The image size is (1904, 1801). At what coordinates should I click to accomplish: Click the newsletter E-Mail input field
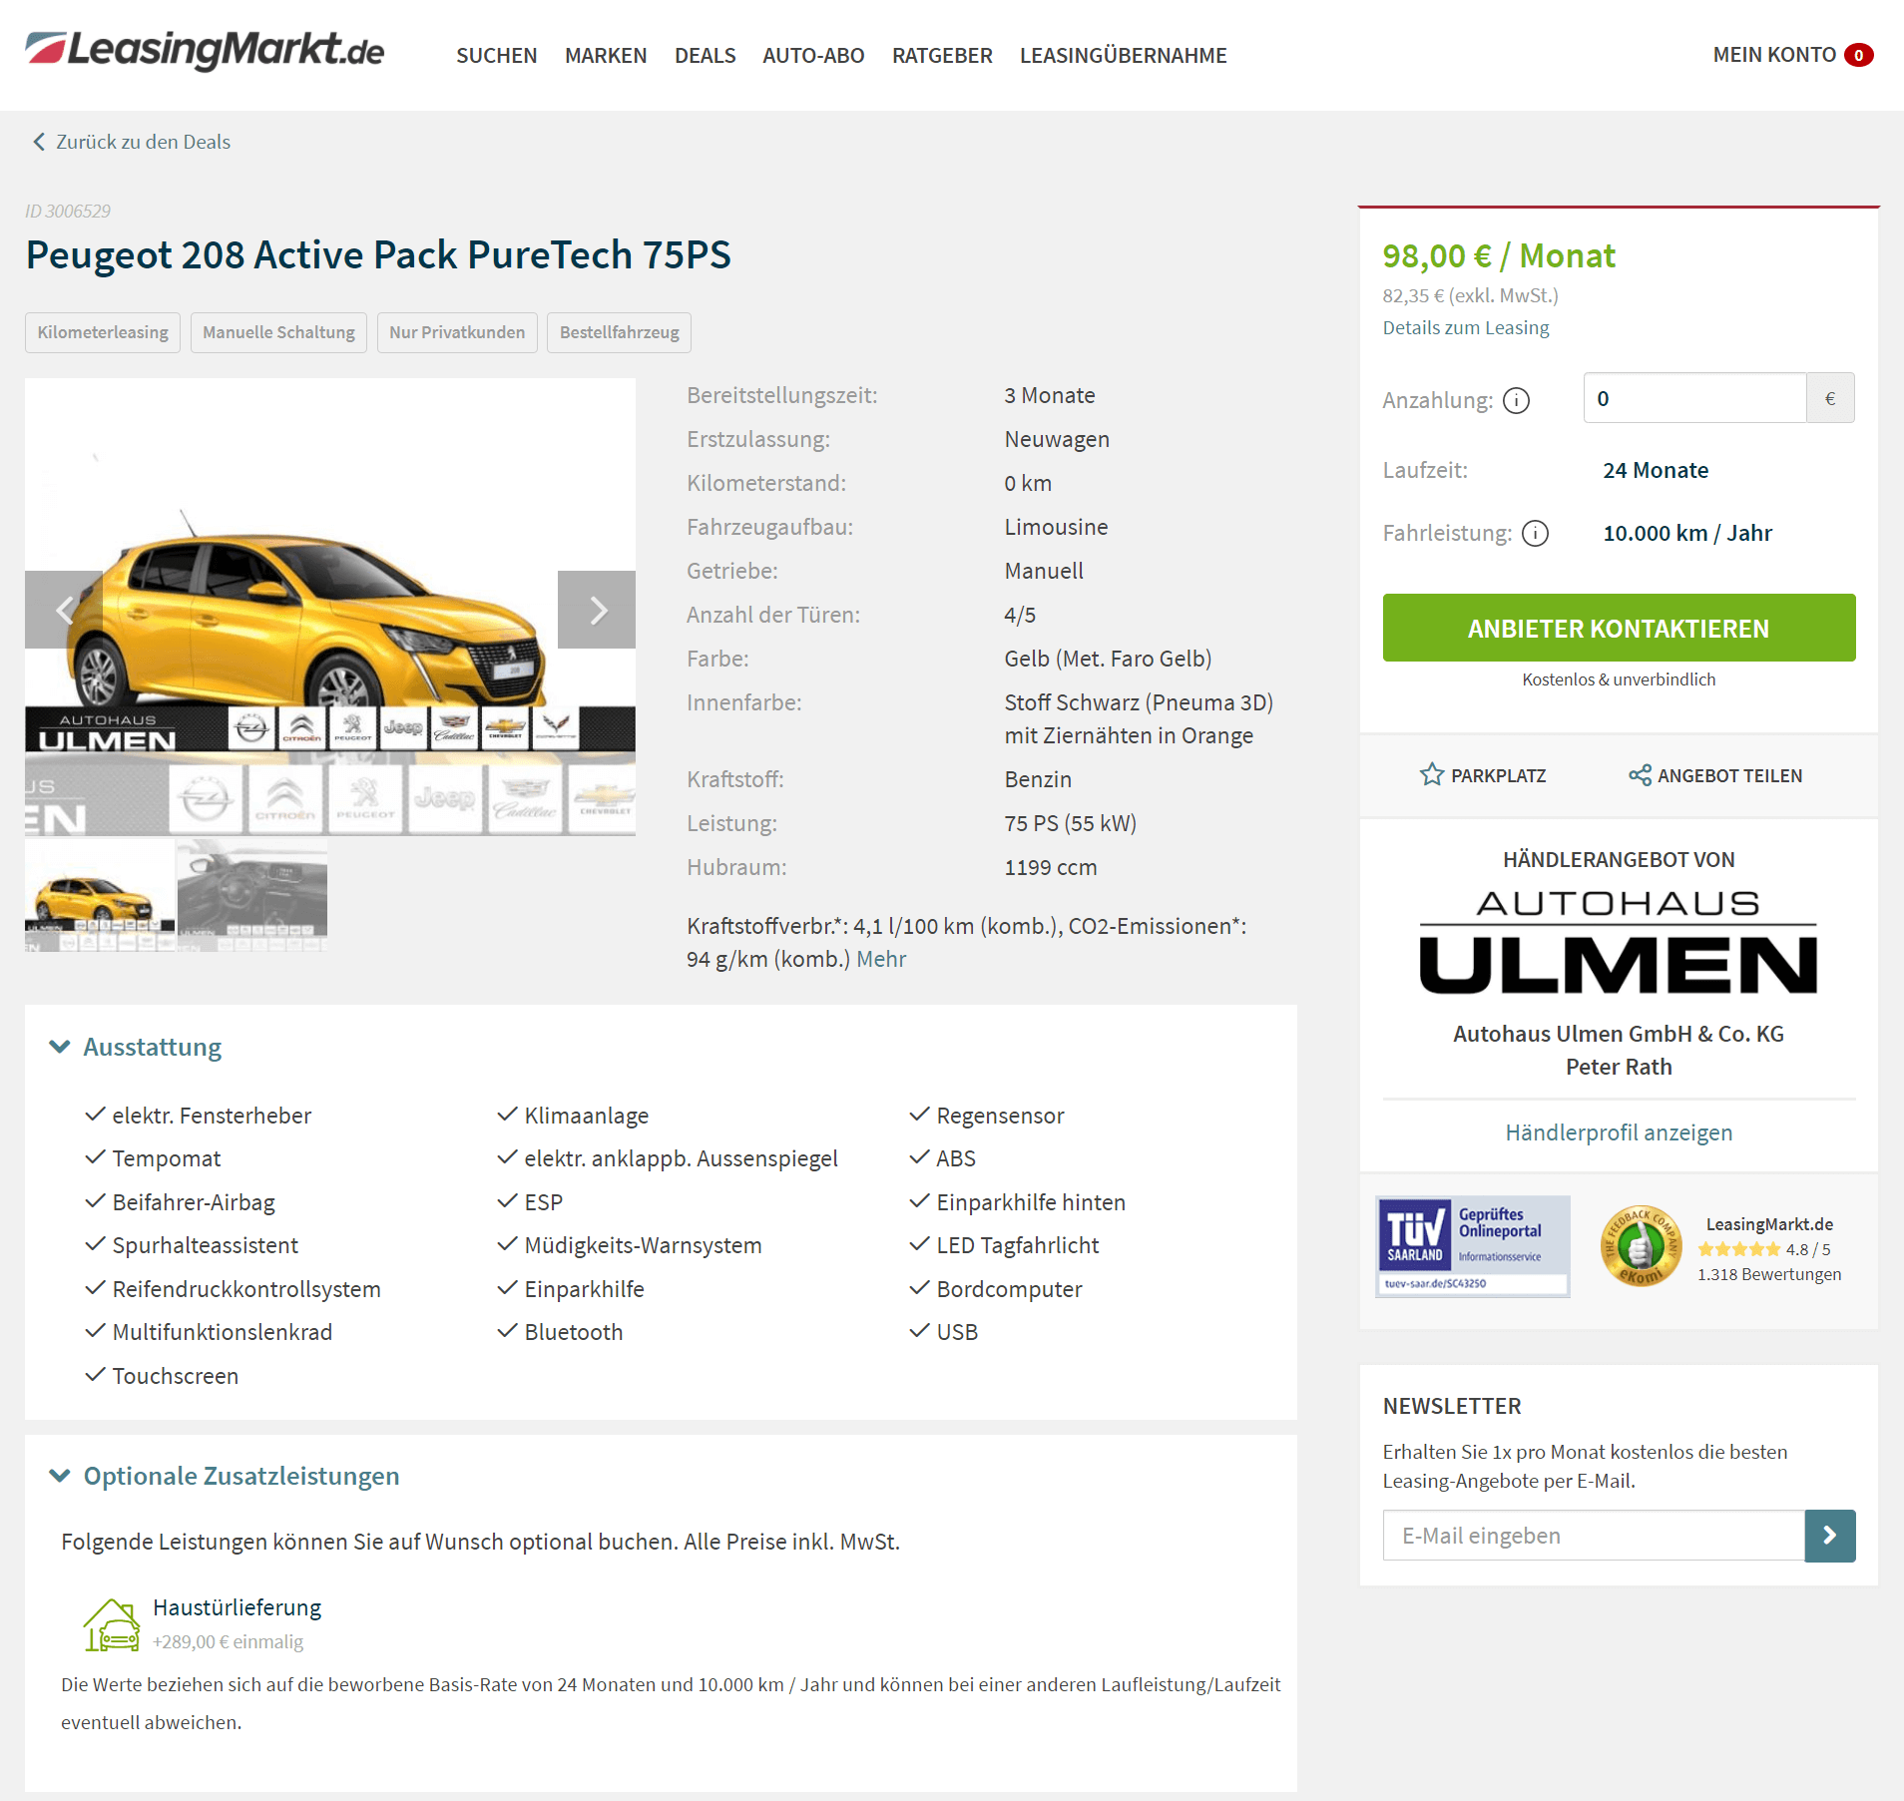[1594, 1536]
